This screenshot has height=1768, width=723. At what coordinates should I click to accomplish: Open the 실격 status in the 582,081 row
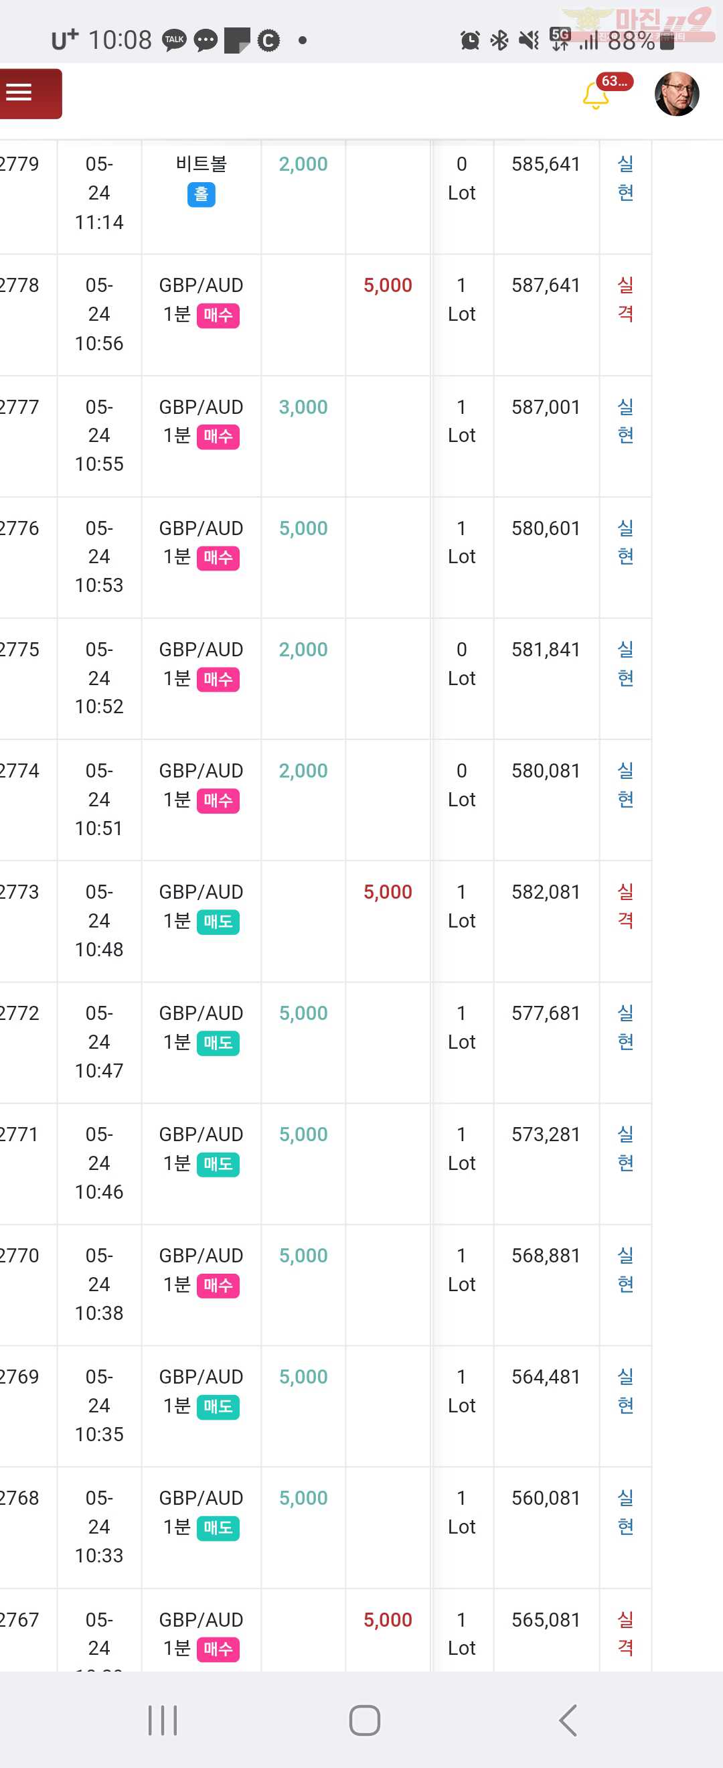pyautogui.click(x=625, y=906)
